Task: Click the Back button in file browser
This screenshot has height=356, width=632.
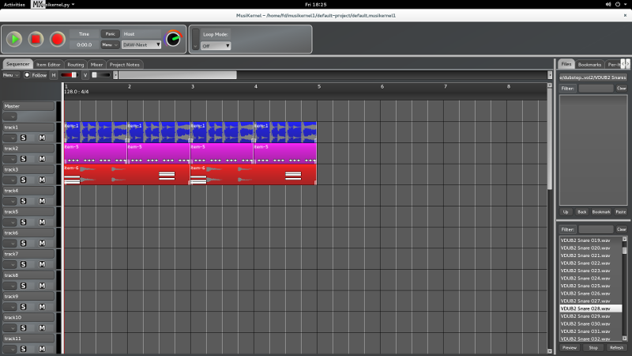Action: tap(581, 212)
